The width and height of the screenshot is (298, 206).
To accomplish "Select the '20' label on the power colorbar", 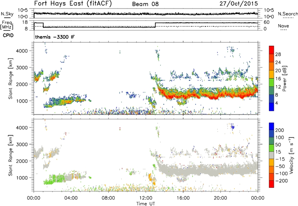I will click(278, 71).
